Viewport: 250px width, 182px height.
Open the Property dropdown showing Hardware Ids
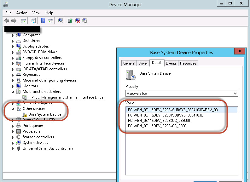point(182,94)
